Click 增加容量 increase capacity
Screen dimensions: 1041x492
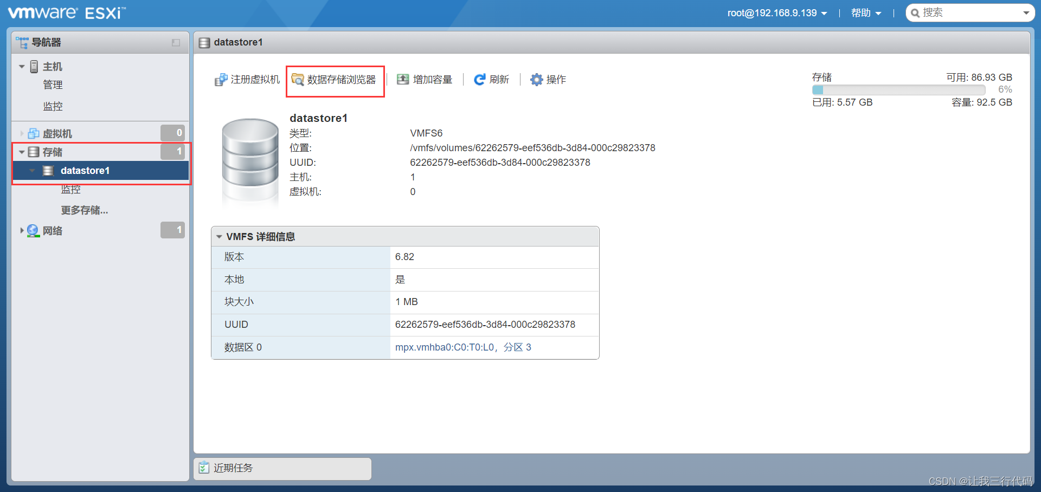pos(433,80)
